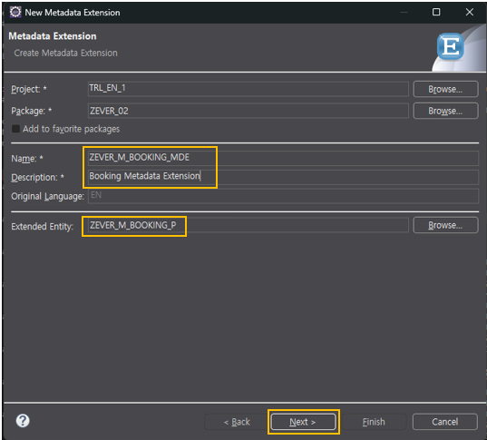The image size is (487, 440).
Task: Click the Name label
Action: pos(27,159)
